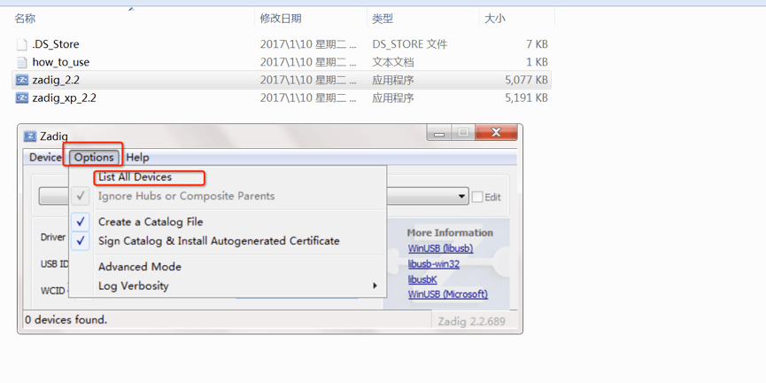The height and width of the screenshot is (383, 766).
Task: Select Advanced Mode menu entry
Action: tap(140, 267)
